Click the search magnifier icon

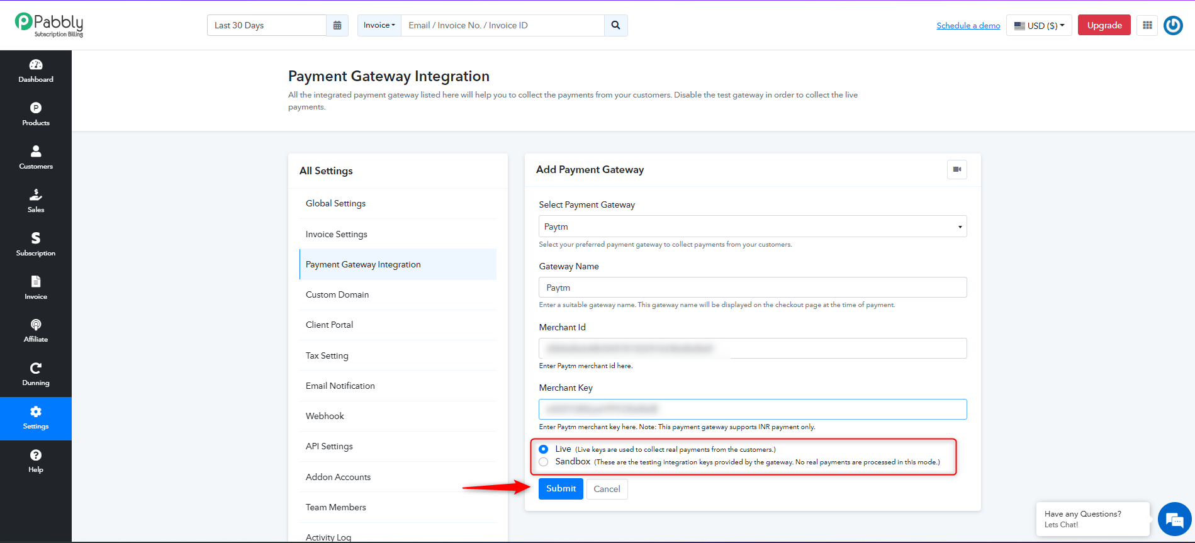[615, 25]
